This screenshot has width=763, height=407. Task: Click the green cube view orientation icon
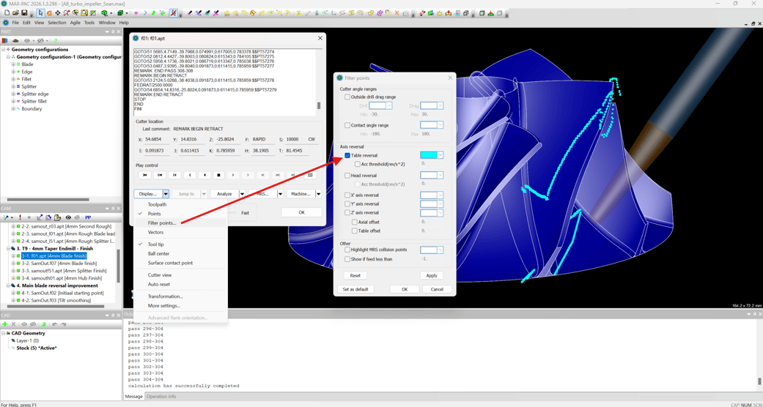pos(103,12)
